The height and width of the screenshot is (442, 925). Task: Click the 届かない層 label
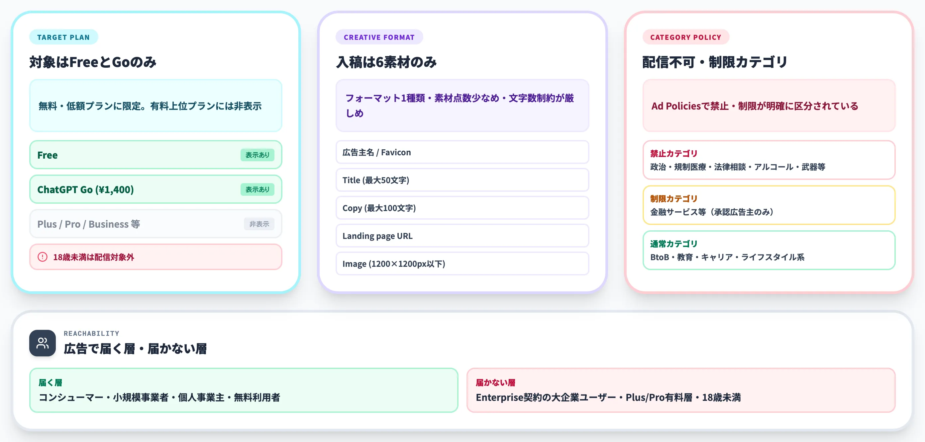coord(495,383)
